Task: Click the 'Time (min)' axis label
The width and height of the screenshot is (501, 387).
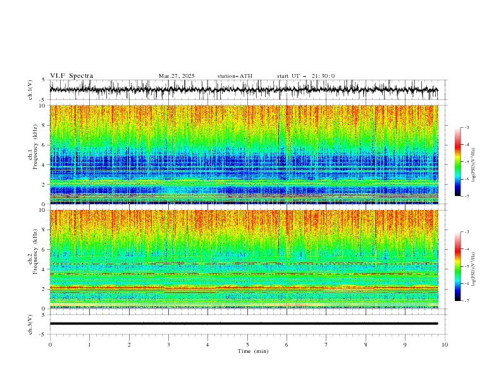Action: pyautogui.click(x=253, y=351)
